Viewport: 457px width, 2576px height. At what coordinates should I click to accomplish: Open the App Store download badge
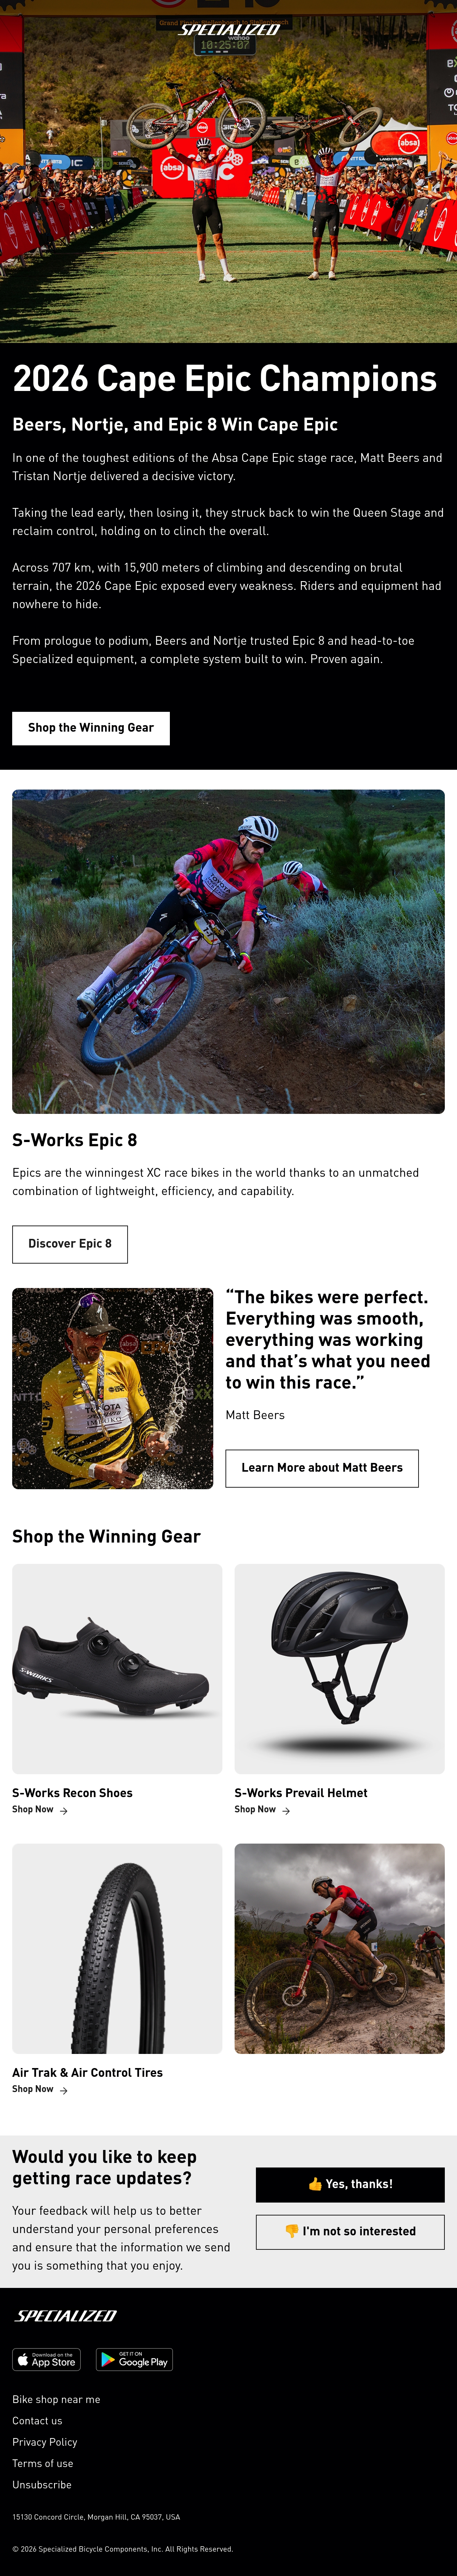46,2360
